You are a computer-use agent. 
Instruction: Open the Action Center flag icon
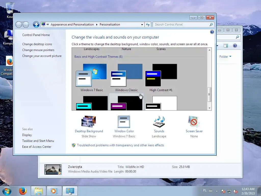tap(223, 191)
